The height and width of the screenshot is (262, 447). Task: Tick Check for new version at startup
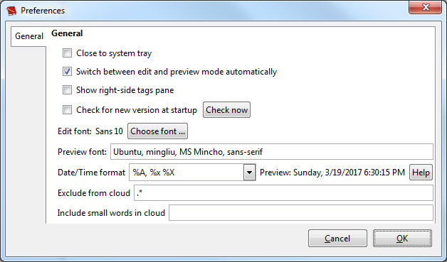point(68,110)
